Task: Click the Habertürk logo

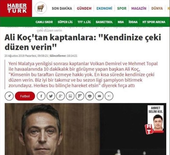Action: click(x=16, y=8)
